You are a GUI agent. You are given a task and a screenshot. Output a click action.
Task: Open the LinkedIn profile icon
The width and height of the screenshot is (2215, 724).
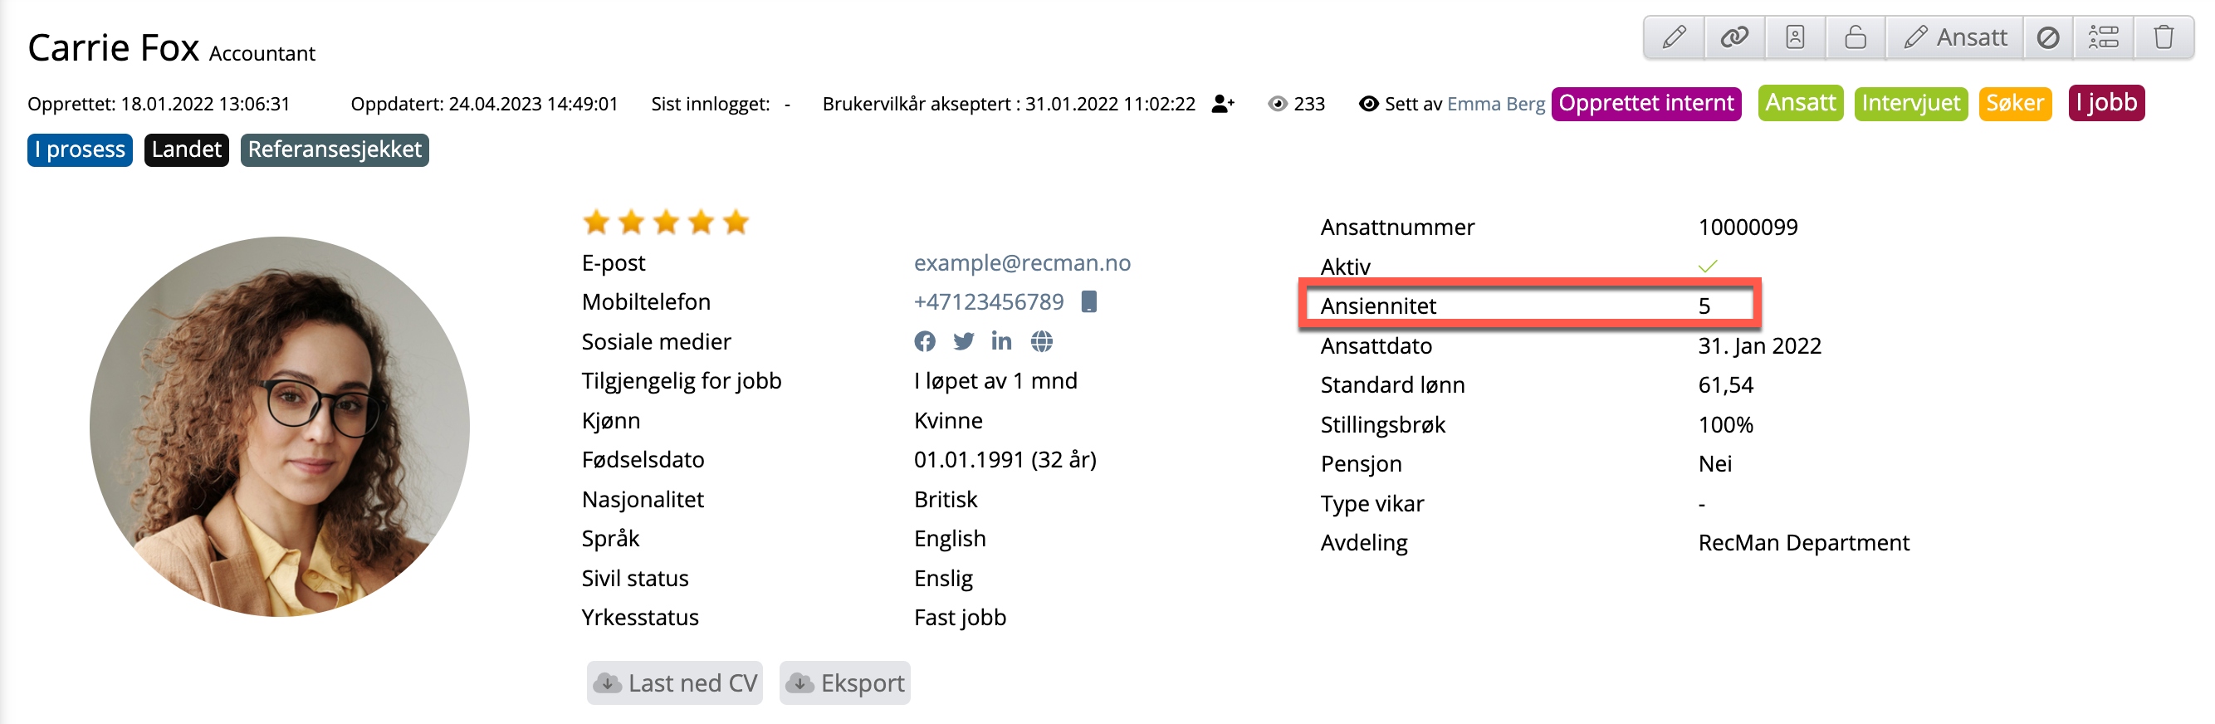1001,341
